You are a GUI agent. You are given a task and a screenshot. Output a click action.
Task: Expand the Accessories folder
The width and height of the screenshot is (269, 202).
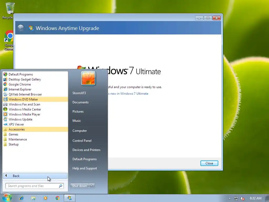35,129
